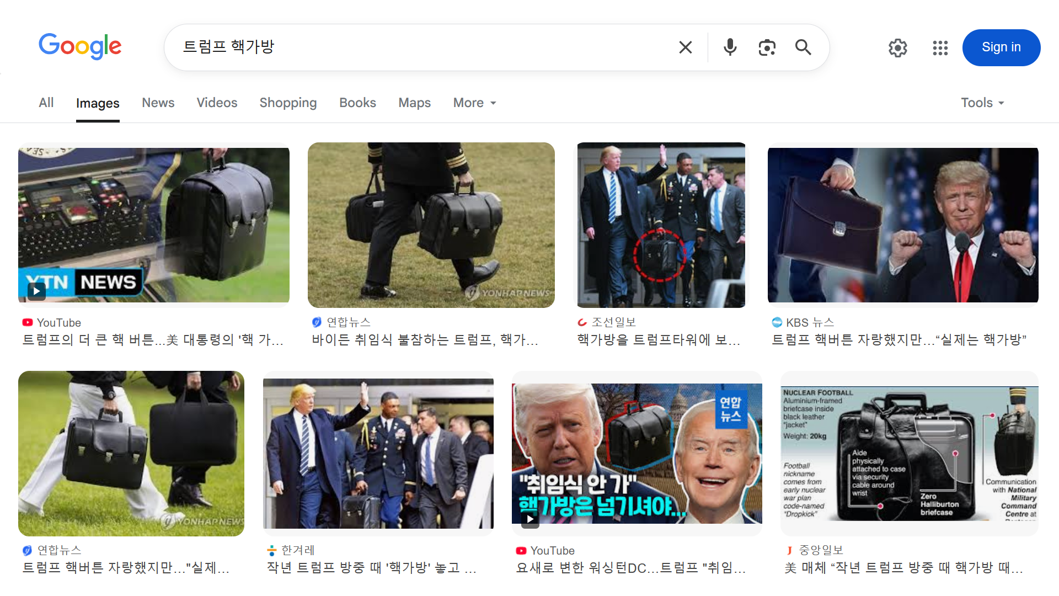Click the search text input field
Image resolution: width=1059 pixels, height=596 pixels.
click(x=419, y=47)
